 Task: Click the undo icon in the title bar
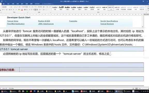2,1
